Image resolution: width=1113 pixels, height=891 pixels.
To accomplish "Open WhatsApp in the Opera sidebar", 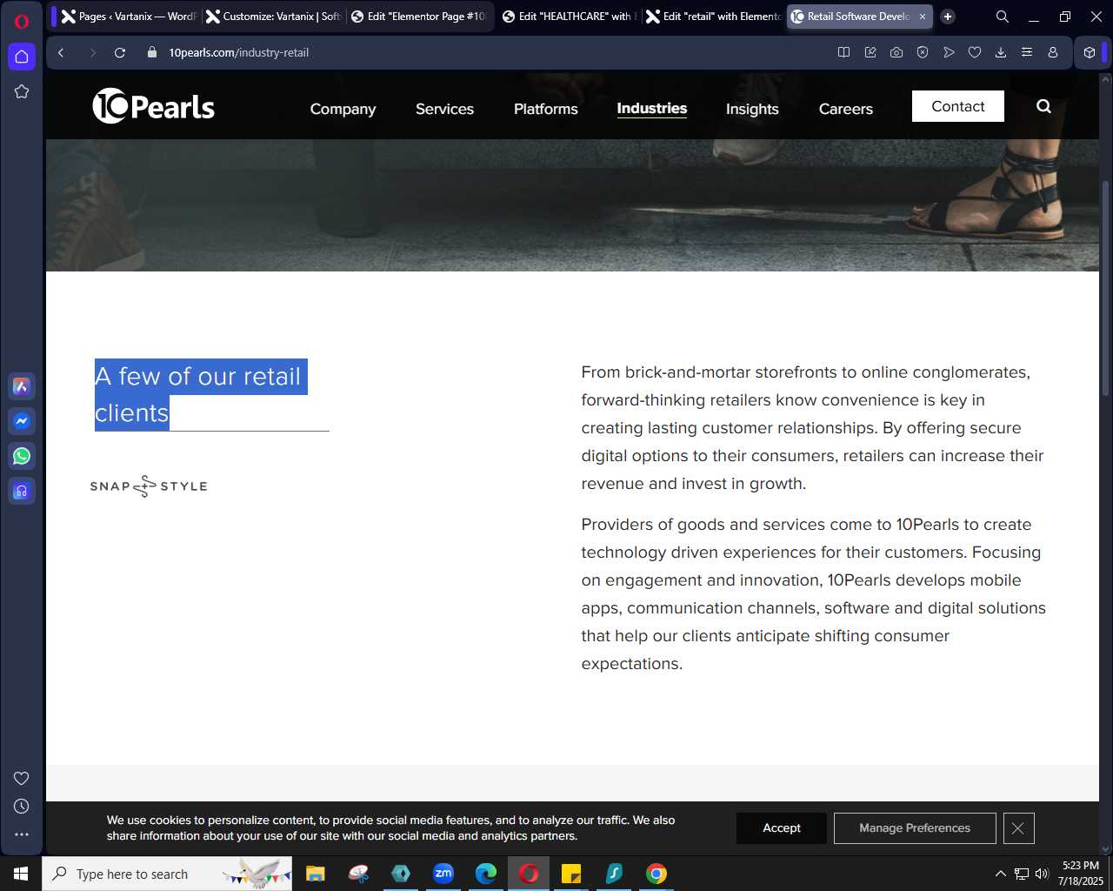I will (22, 456).
